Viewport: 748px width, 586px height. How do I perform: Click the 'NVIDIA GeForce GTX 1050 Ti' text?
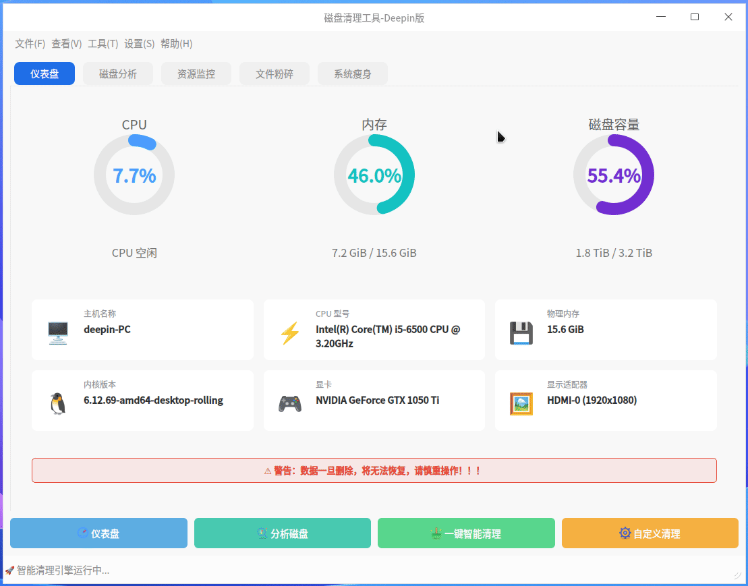coord(377,400)
